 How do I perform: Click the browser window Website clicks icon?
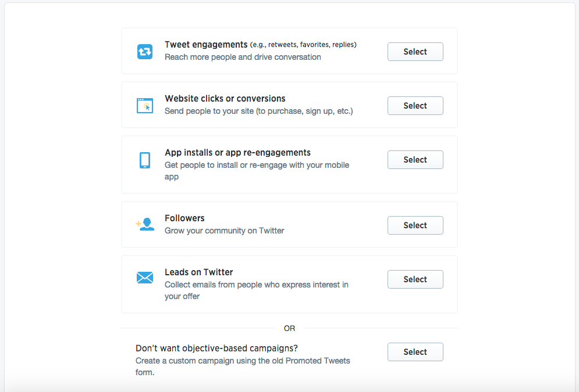145,106
